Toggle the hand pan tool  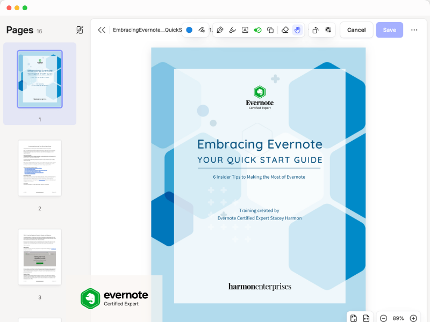pyautogui.click(x=298, y=30)
